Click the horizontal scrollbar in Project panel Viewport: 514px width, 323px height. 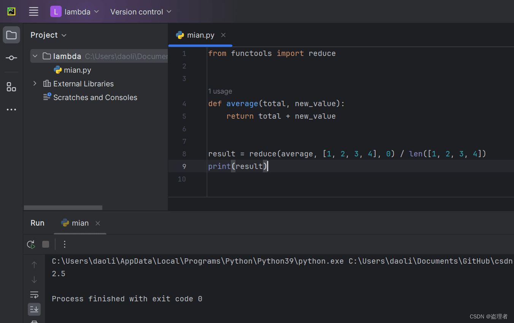pos(63,208)
